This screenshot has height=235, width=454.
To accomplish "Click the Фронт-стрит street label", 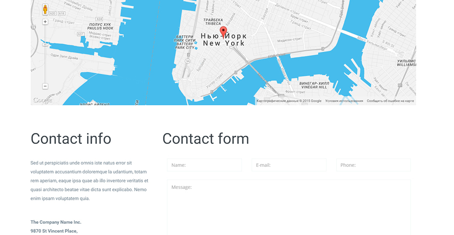I will click(295, 92).
